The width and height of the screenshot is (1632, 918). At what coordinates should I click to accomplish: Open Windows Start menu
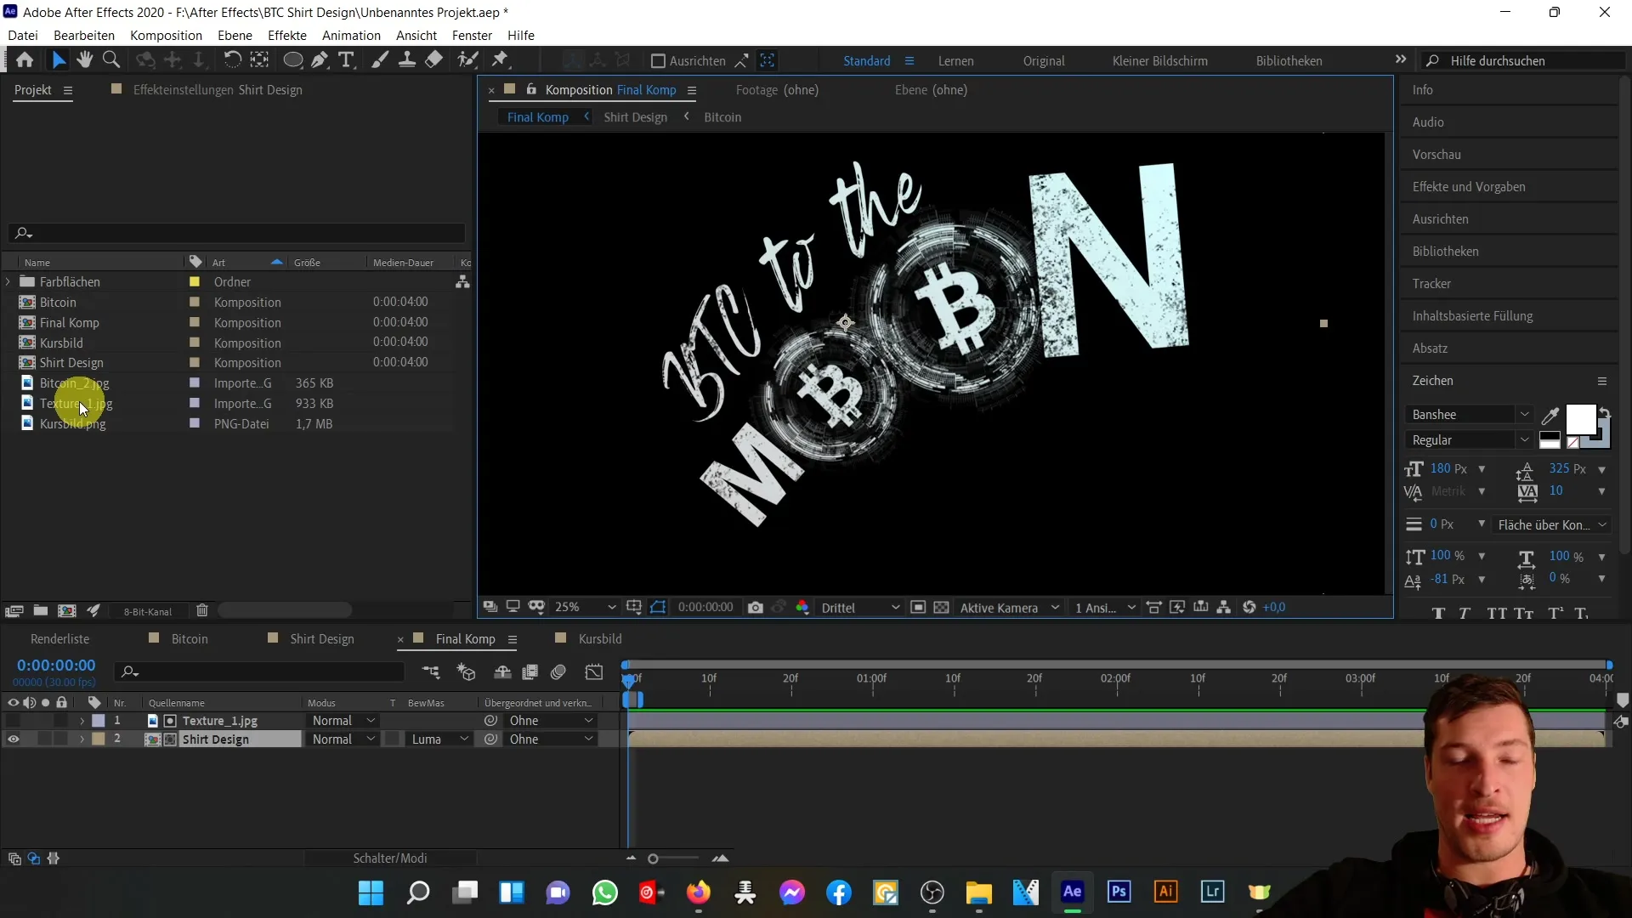371,892
